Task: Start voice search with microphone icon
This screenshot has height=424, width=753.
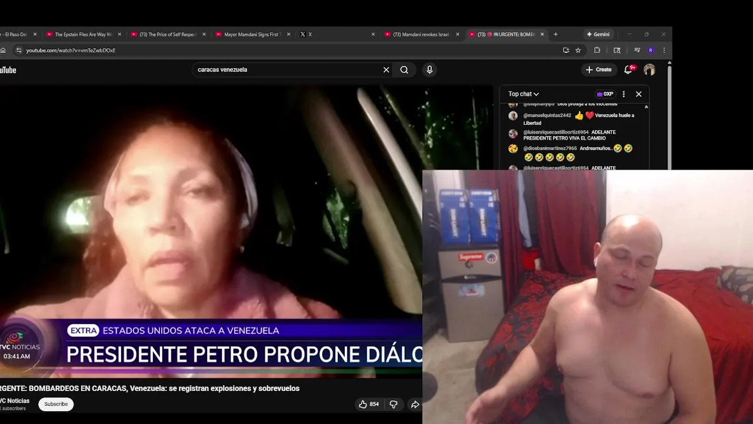Action: point(429,69)
